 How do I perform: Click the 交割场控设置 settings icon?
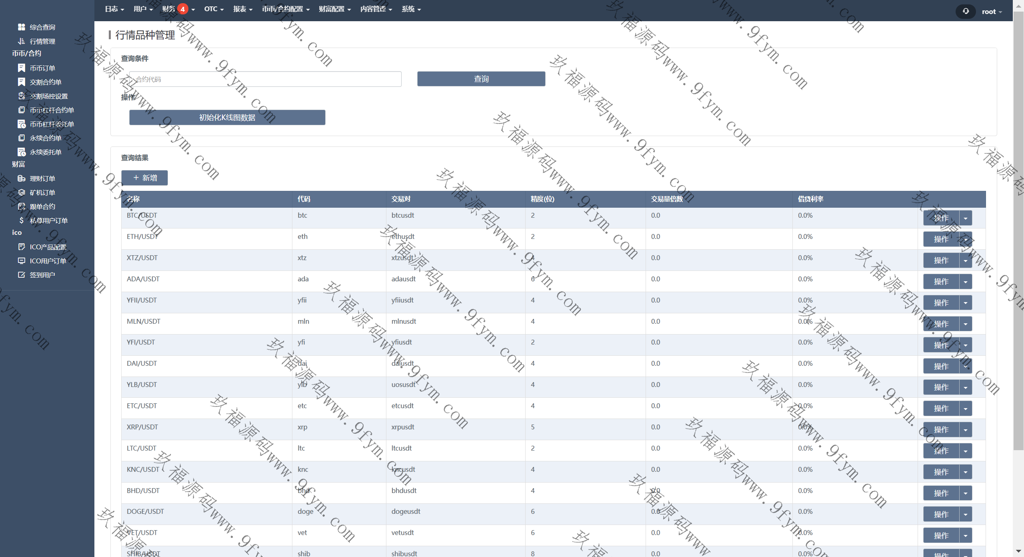pyautogui.click(x=22, y=96)
